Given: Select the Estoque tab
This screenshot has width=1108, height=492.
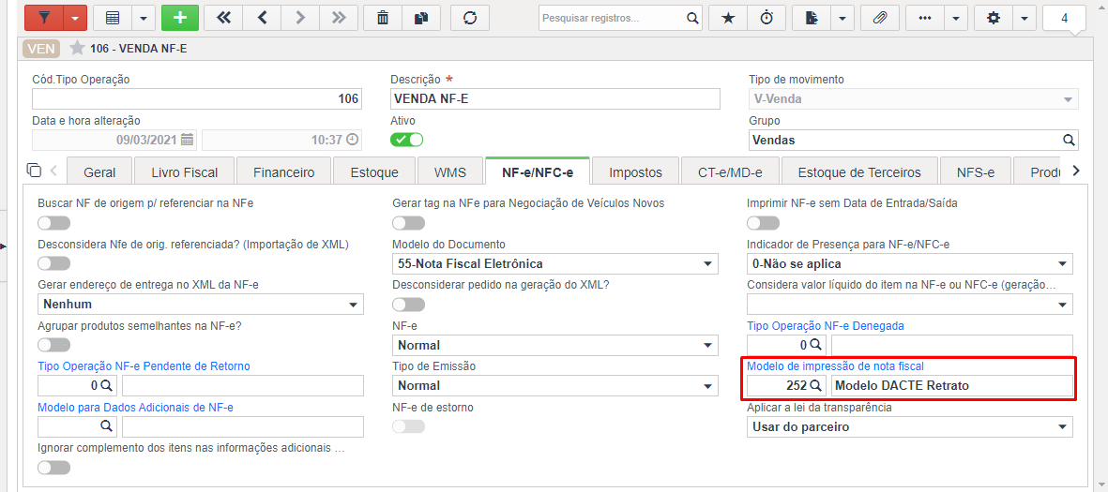Looking at the screenshot, I should pos(374,172).
